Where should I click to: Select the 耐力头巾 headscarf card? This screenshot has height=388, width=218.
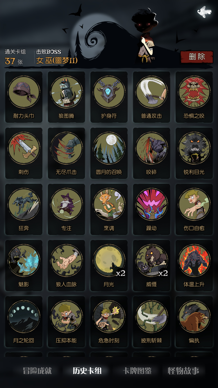click(24, 97)
